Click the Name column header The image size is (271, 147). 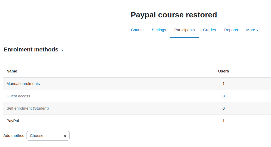(x=12, y=71)
